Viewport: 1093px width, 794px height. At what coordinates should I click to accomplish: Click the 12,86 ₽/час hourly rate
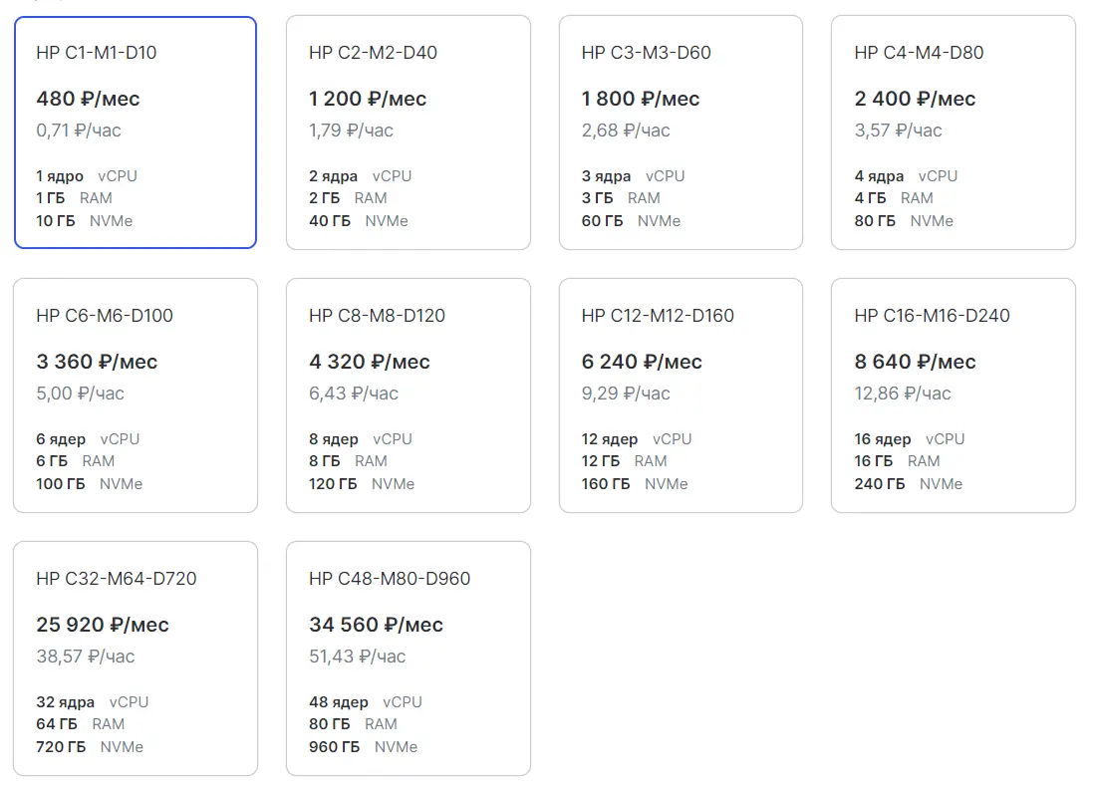[x=903, y=394]
